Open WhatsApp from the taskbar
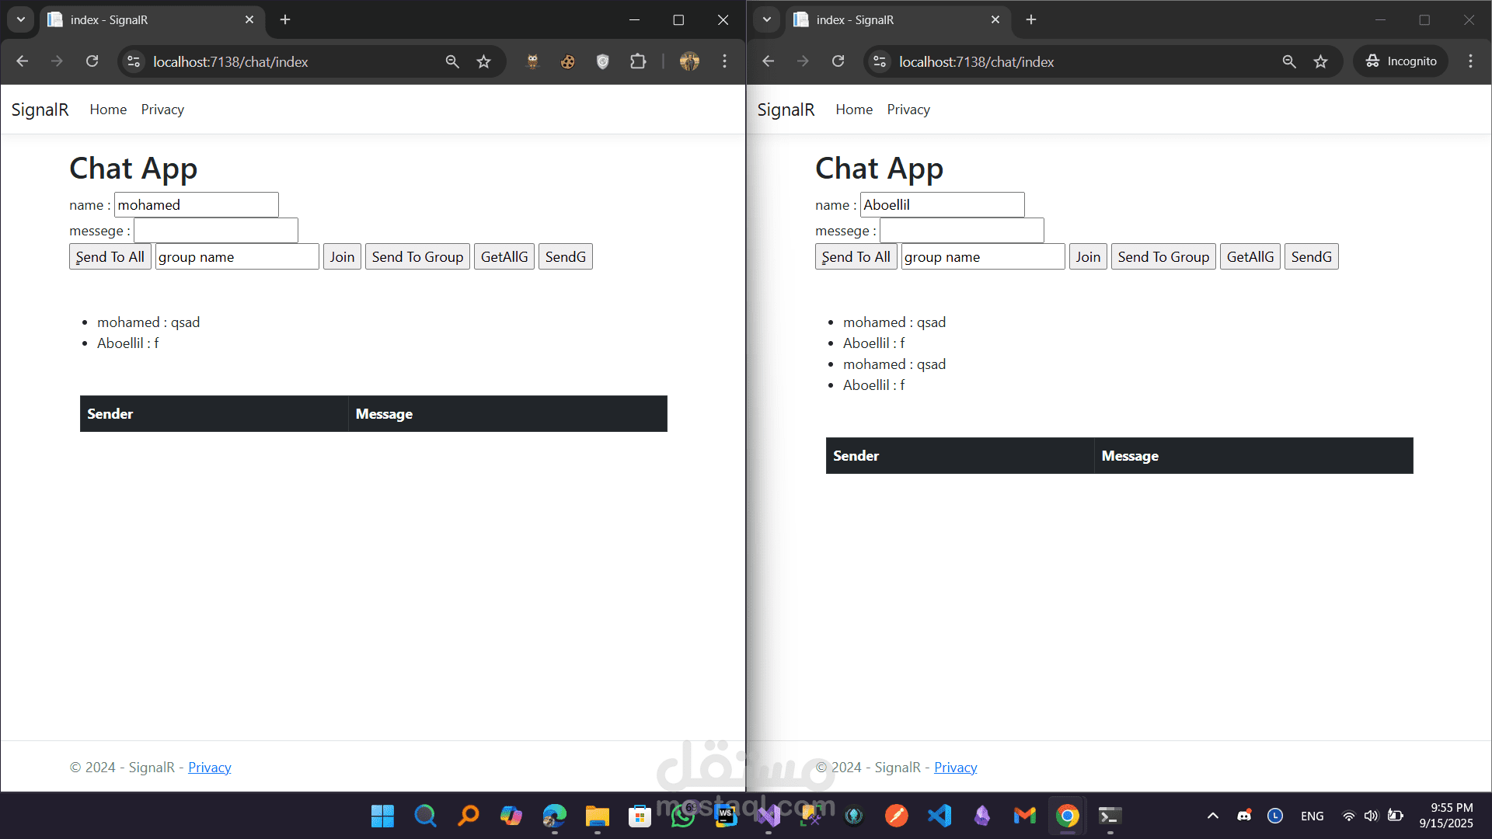 click(x=682, y=816)
